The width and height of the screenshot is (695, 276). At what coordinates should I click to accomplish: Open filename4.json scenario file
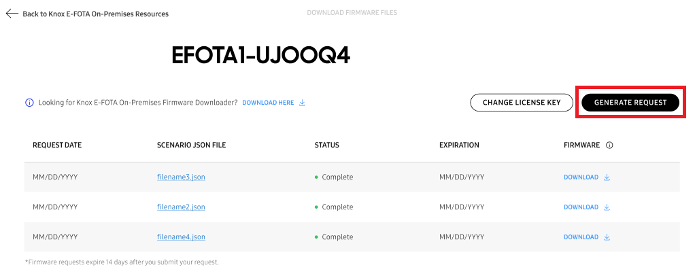pos(181,237)
